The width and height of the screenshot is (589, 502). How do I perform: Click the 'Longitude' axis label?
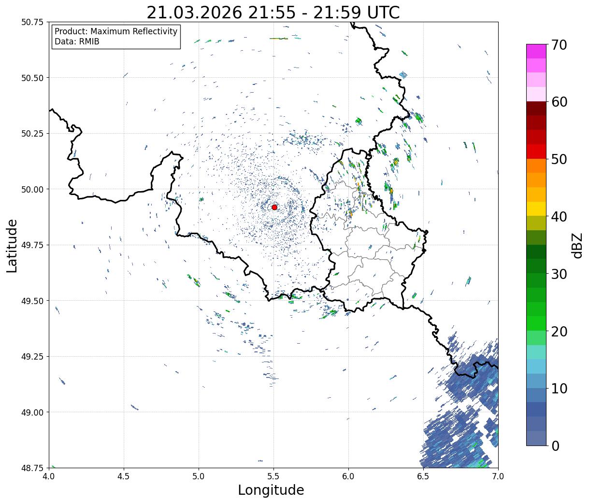(271, 490)
